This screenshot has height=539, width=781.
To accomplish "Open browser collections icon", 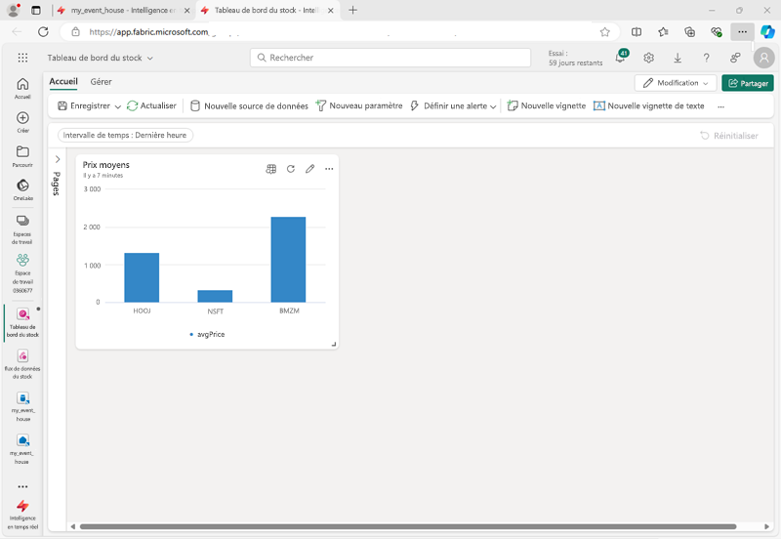I will [690, 32].
